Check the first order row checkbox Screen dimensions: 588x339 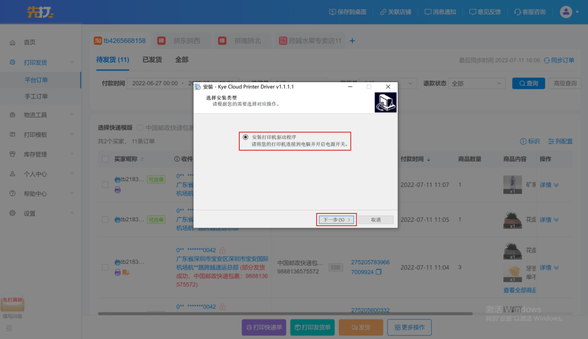[105, 185]
